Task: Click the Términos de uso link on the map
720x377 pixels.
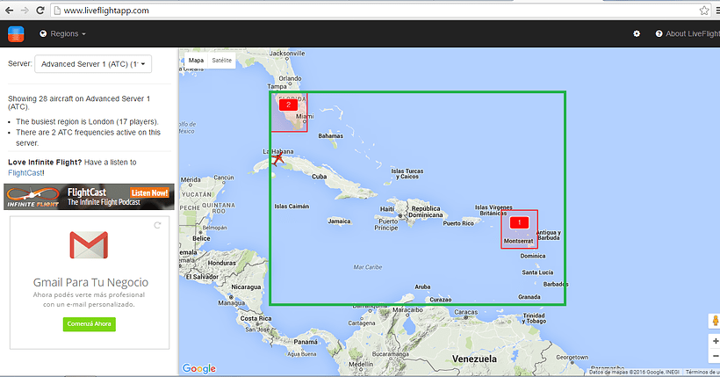Action: [702, 372]
